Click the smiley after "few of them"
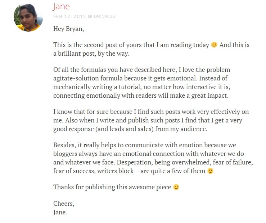Screen dimensions: 266x223 pyautogui.click(x=210, y=171)
